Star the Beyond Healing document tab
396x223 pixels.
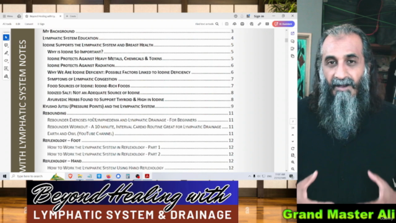27,16
